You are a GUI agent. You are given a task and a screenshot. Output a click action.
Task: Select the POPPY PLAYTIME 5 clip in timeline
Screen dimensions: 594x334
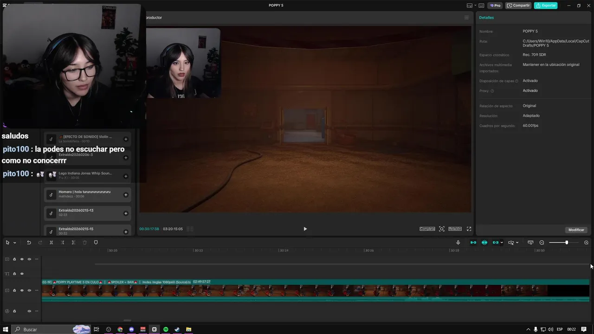(x=316, y=290)
